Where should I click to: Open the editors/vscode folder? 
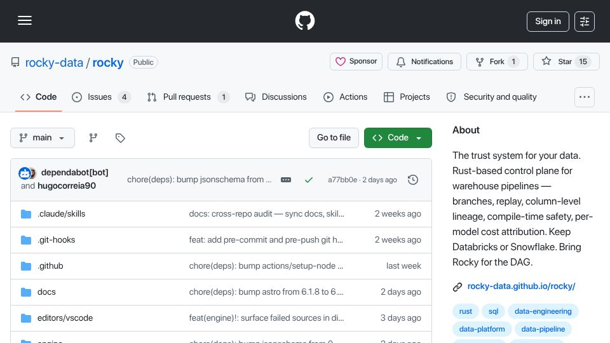point(65,318)
